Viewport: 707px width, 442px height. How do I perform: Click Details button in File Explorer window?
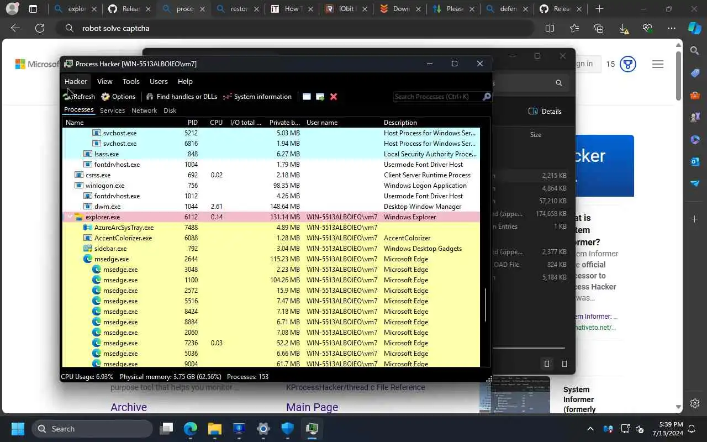(x=545, y=111)
